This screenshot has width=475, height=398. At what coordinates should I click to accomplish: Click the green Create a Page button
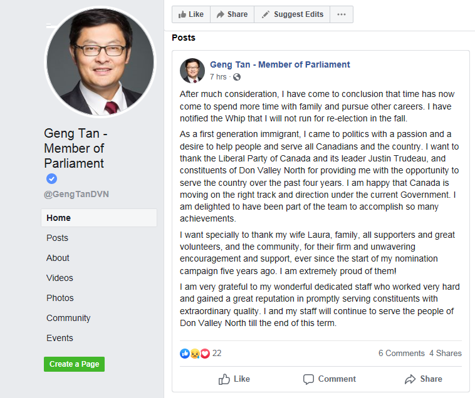[74, 364]
